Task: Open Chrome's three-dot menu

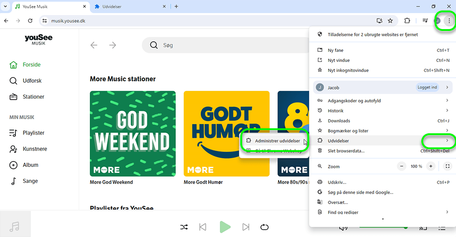Action: point(449,20)
